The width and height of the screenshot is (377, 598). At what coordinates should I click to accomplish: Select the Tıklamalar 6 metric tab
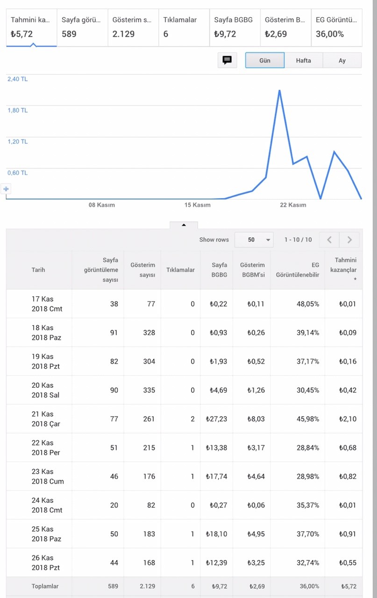(x=184, y=27)
